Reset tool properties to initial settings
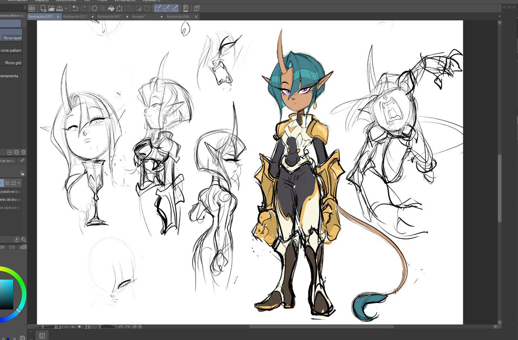518x340 pixels. click(16, 239)
